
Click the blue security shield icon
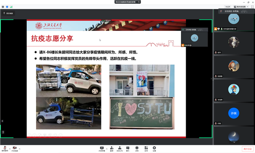pos(7,7)
